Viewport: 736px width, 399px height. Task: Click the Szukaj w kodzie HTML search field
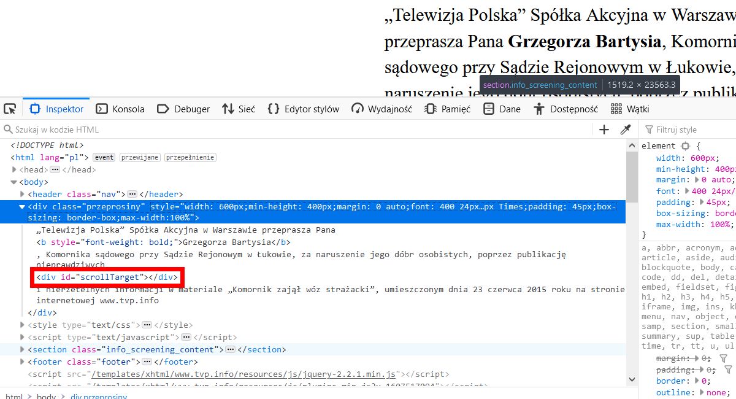click(92, 130)
